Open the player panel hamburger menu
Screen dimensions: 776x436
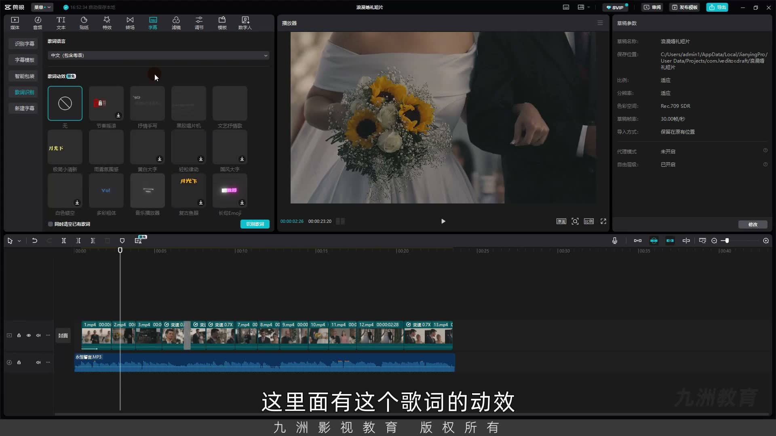pyautogui.click(x=600, y=23)
